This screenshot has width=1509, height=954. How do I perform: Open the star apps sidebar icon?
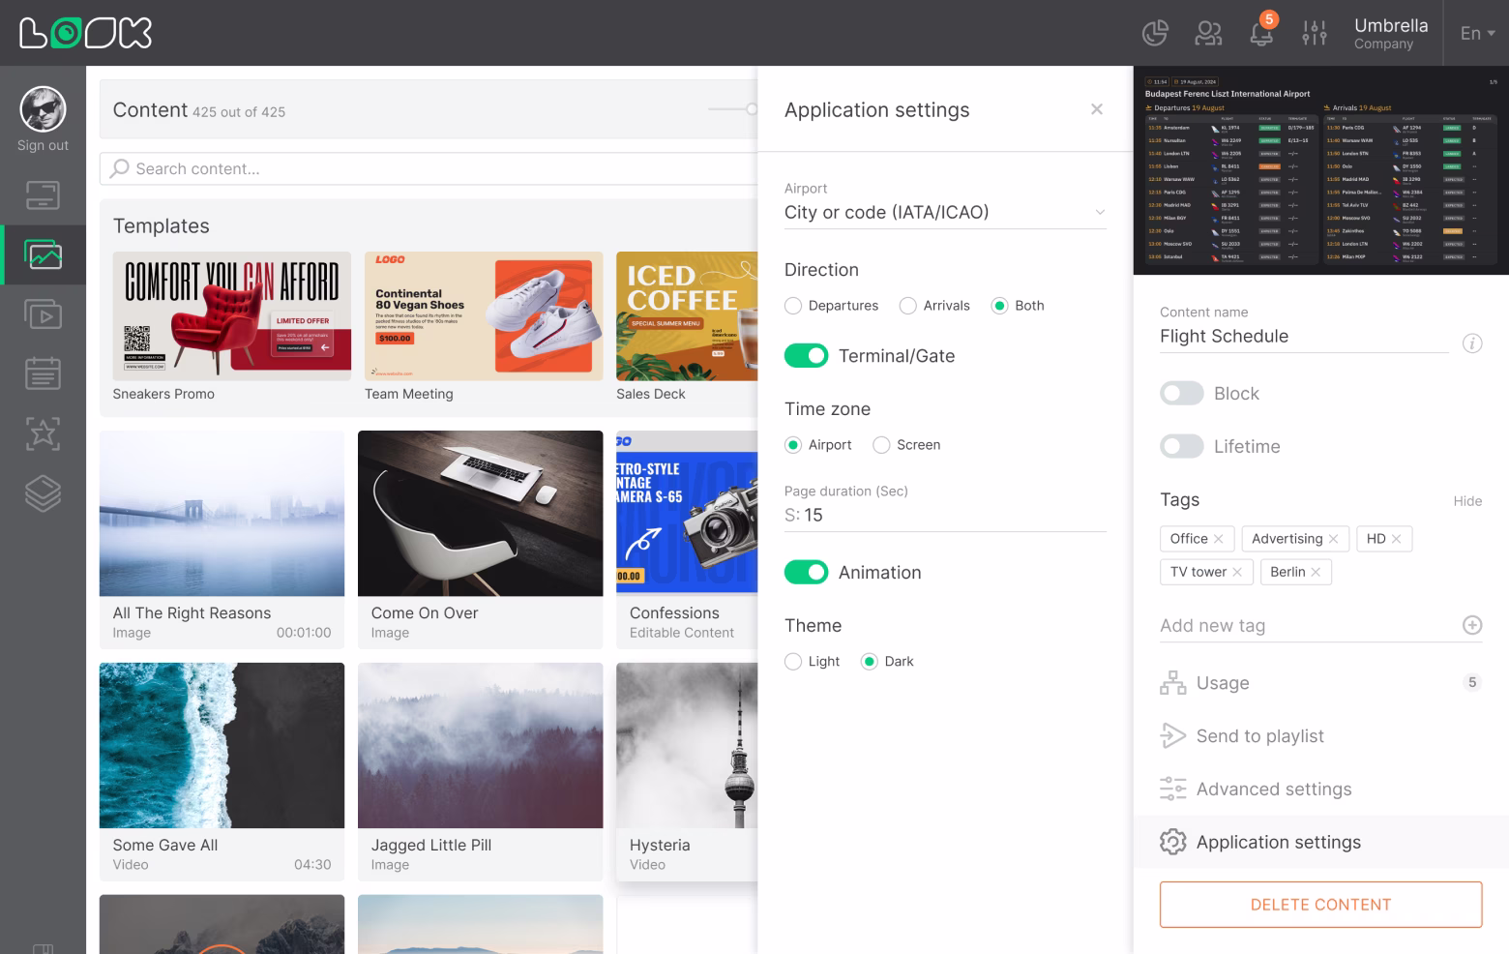(43, 433)
